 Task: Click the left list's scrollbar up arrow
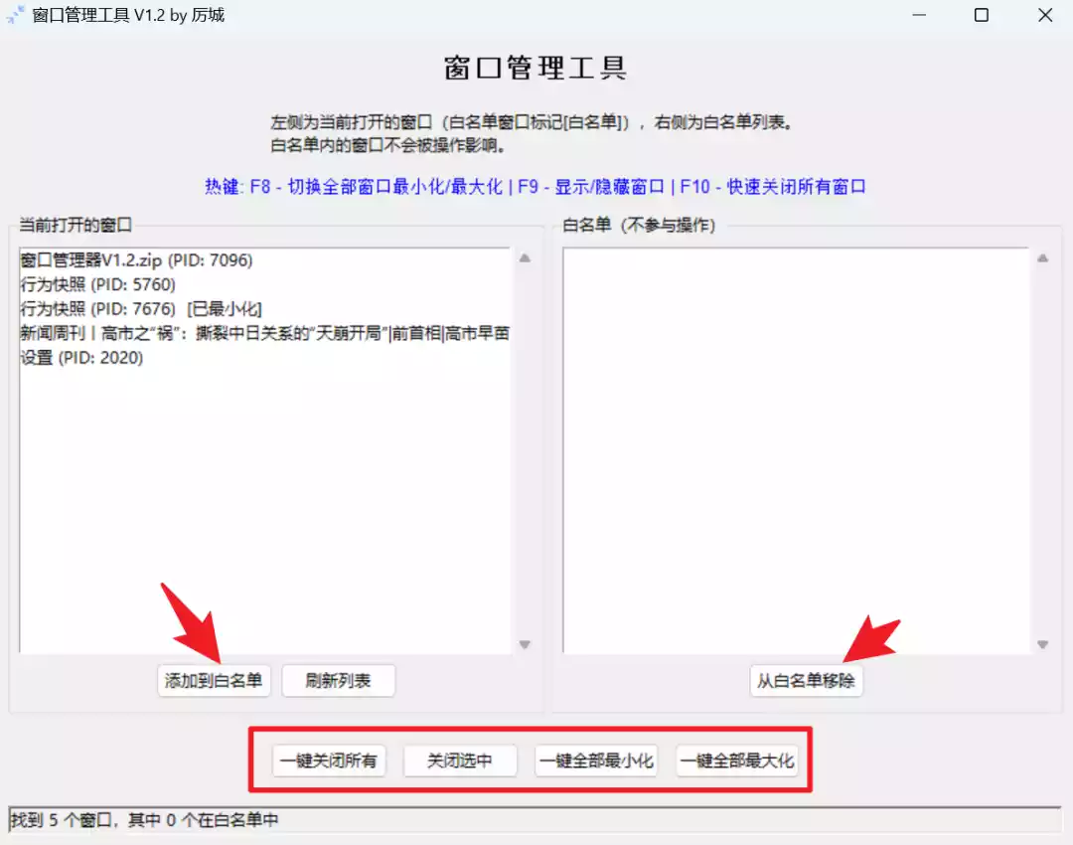click(x=524, y=256)
